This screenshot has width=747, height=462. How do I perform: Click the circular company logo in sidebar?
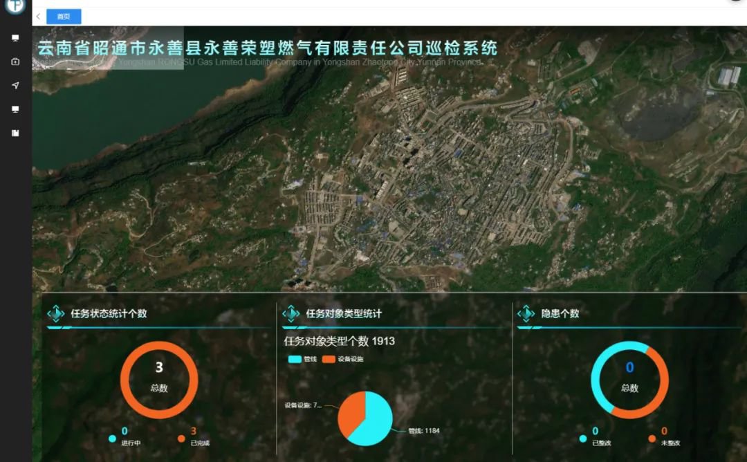15,6
